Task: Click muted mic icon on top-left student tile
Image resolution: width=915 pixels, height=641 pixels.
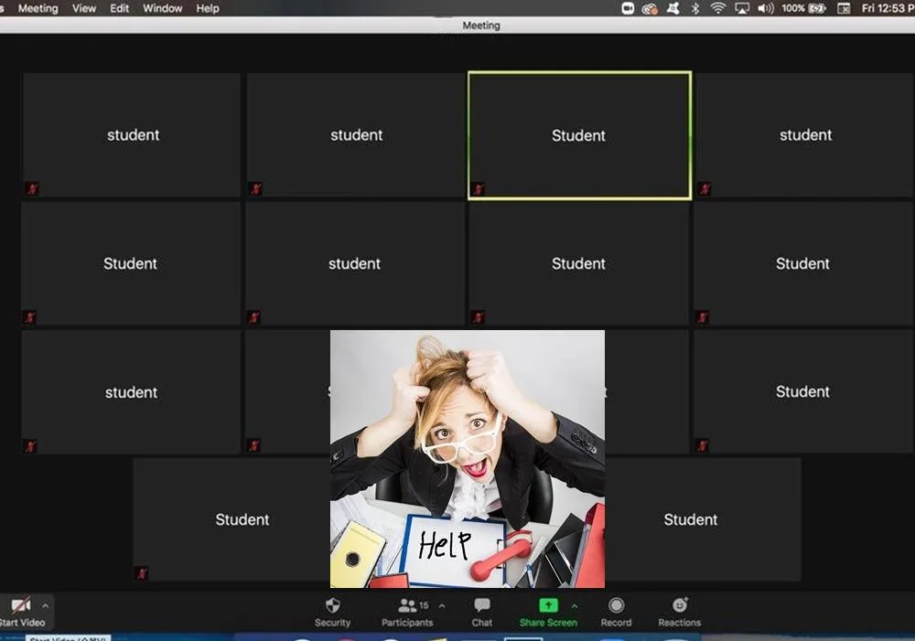Action: pyautogui.click(x=31, y=189)
